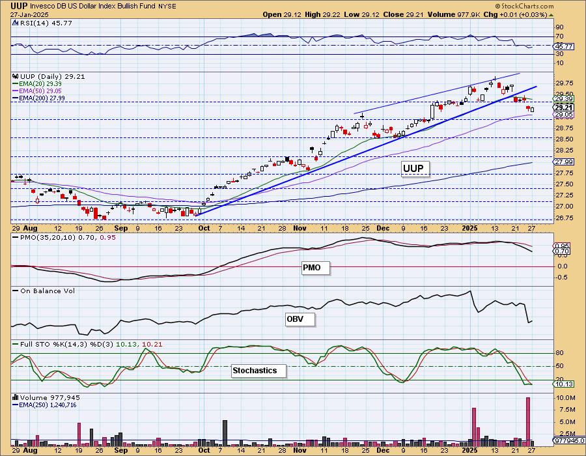The image size is (586, 456).
Task: Click the Close 29.21 value in header
Action: coord(404,14)
